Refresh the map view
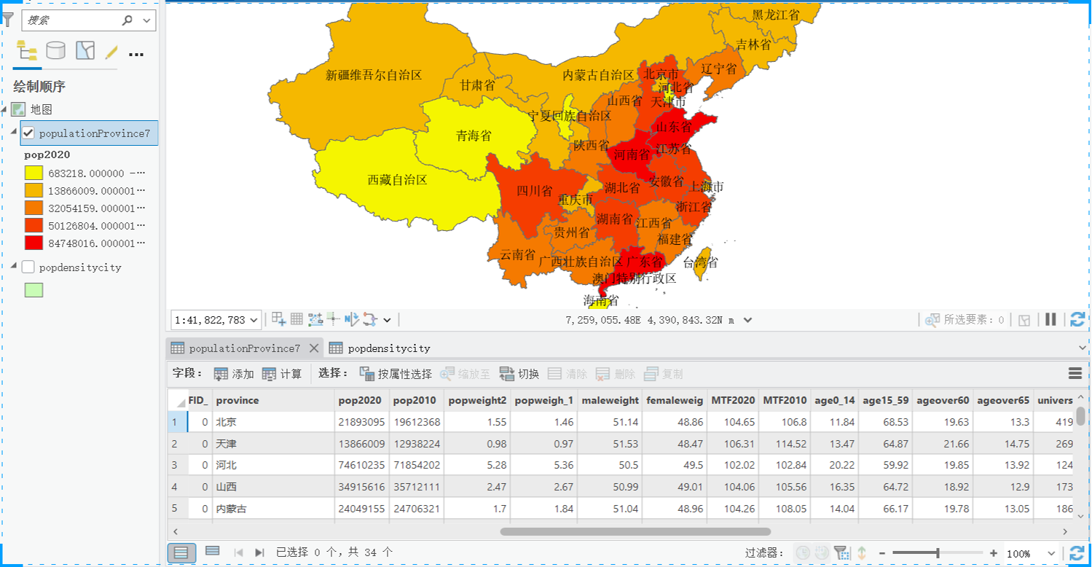Screen dimensions: 1092x567 click(1077, 319)
